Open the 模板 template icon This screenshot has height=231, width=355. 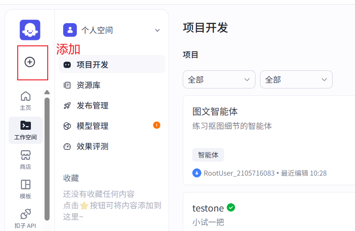25,184
